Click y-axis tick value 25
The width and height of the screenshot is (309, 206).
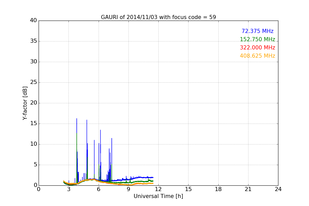point(33,82)
